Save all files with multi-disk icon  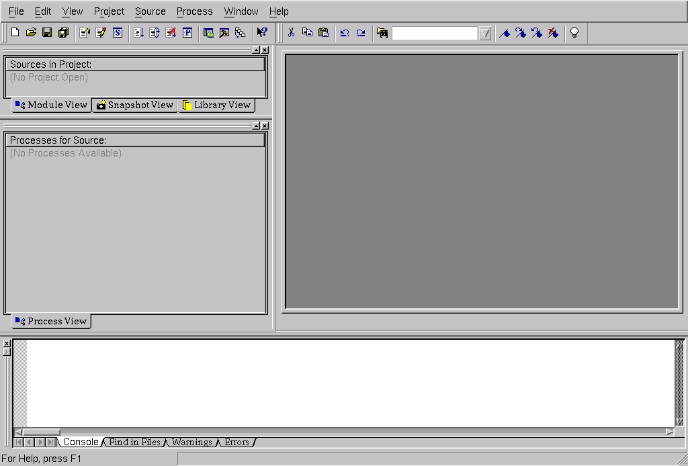(x=63, y=32)
